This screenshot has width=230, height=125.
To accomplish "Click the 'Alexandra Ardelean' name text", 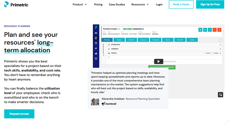I will pos(113,99).
